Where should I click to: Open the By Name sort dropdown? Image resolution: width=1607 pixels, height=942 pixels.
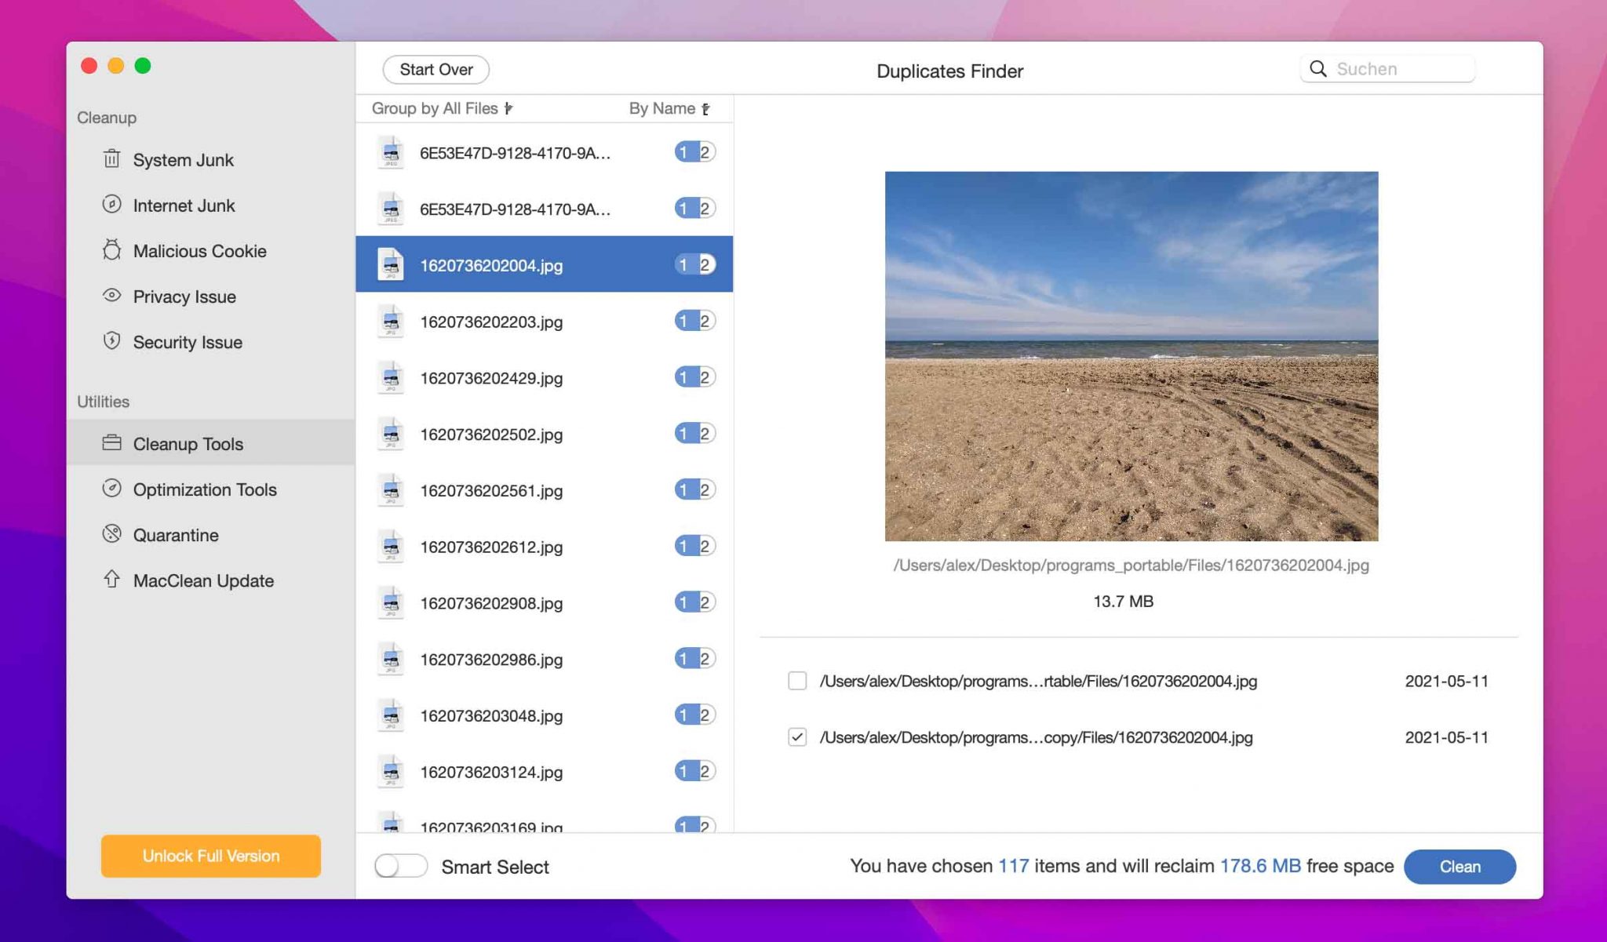tap(669, 108)
